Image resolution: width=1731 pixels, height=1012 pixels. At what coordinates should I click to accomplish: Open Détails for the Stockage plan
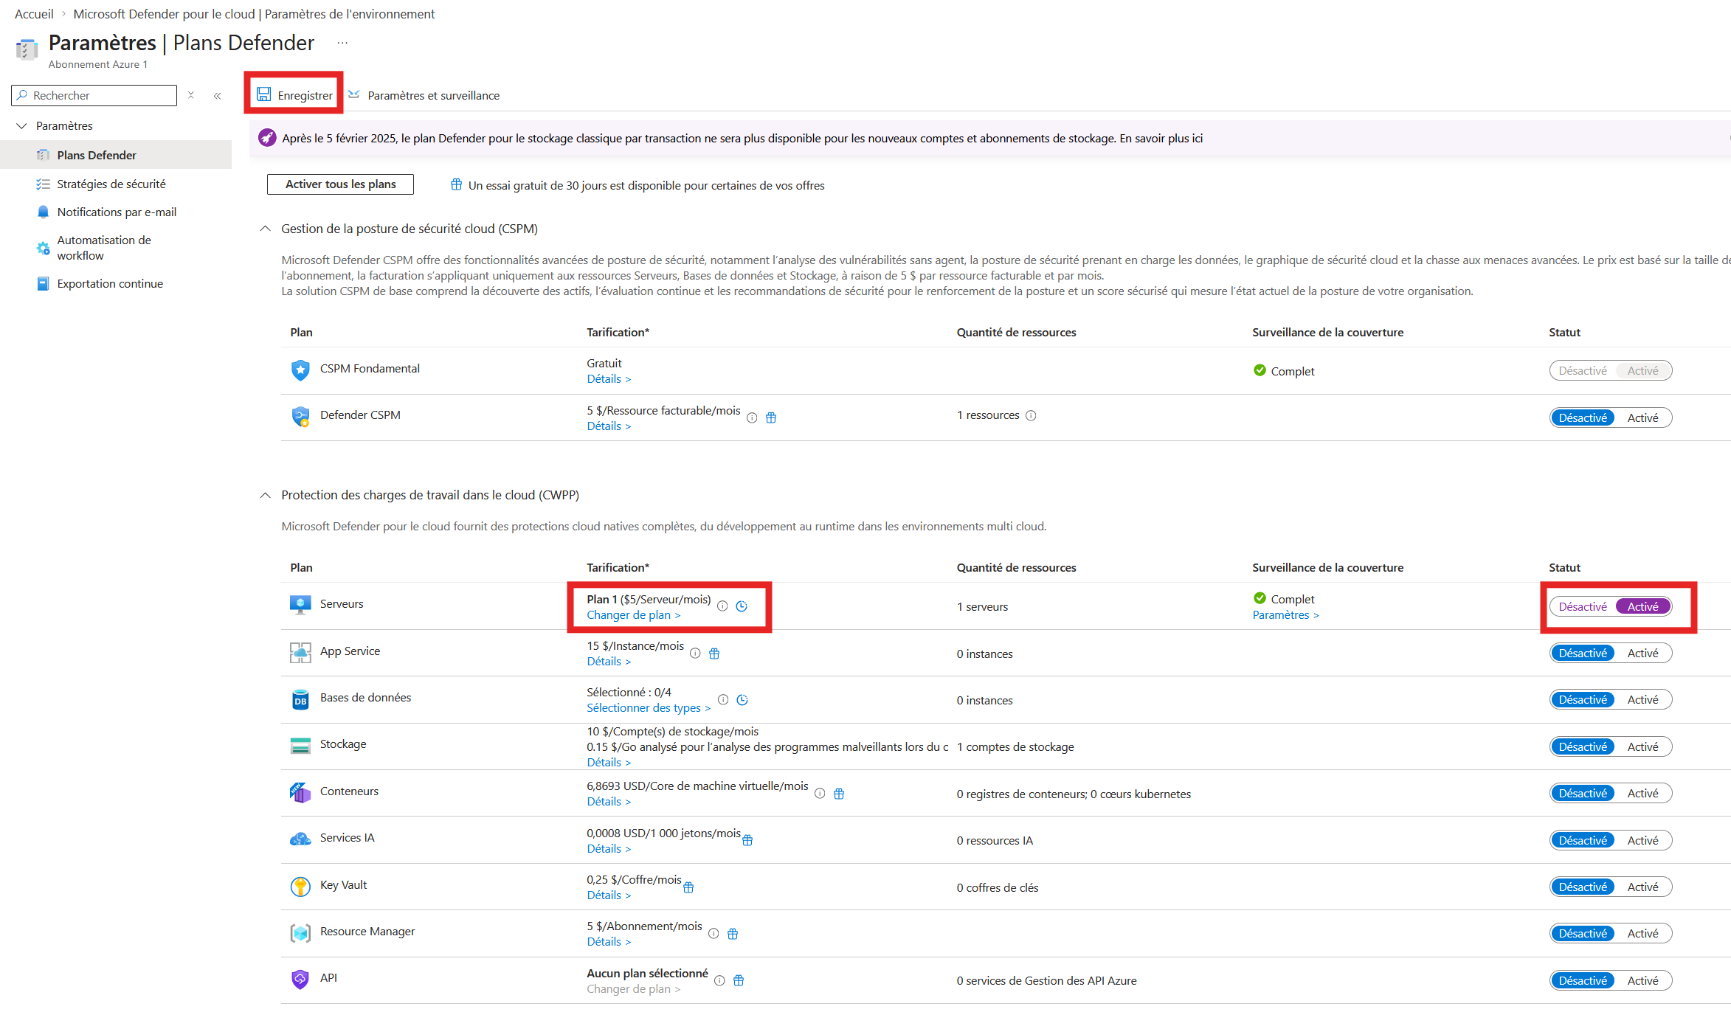point(609,762)
